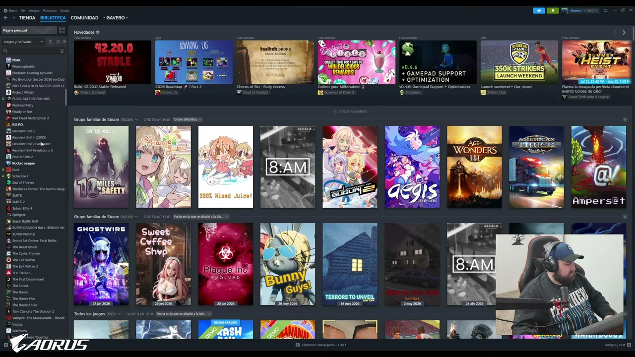The image size is (635, 357).
Task: Open Orden alfabético sort dropdown
Action: (x=188, y=119)
